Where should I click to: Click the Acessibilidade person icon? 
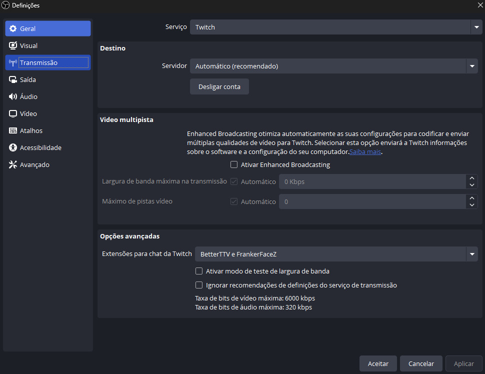(x=13, y=147)
